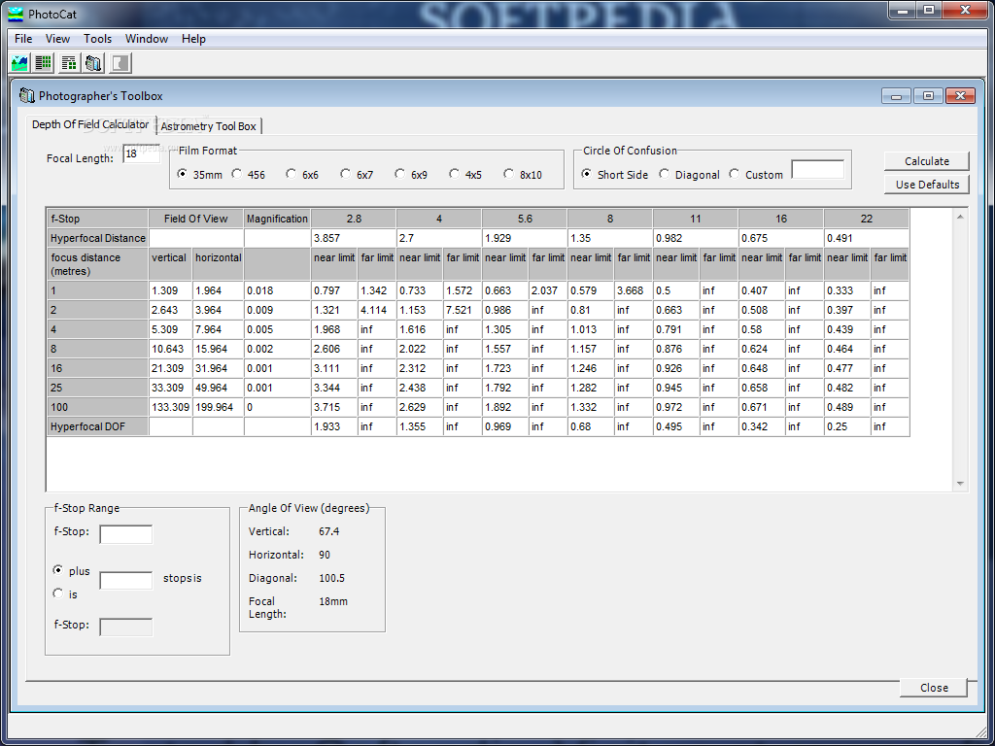Click Use Defaults button
995x746 pixels.
click(x=927, y=185)
